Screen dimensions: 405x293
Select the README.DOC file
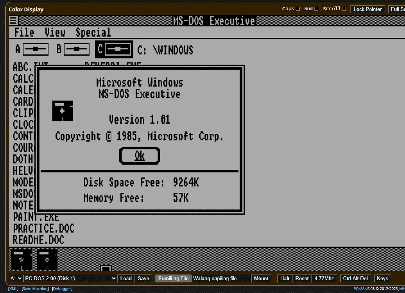[x=39, y=240]
